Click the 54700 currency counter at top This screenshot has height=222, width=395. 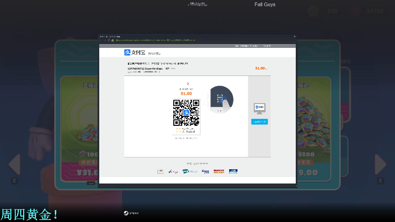point(375,11)
